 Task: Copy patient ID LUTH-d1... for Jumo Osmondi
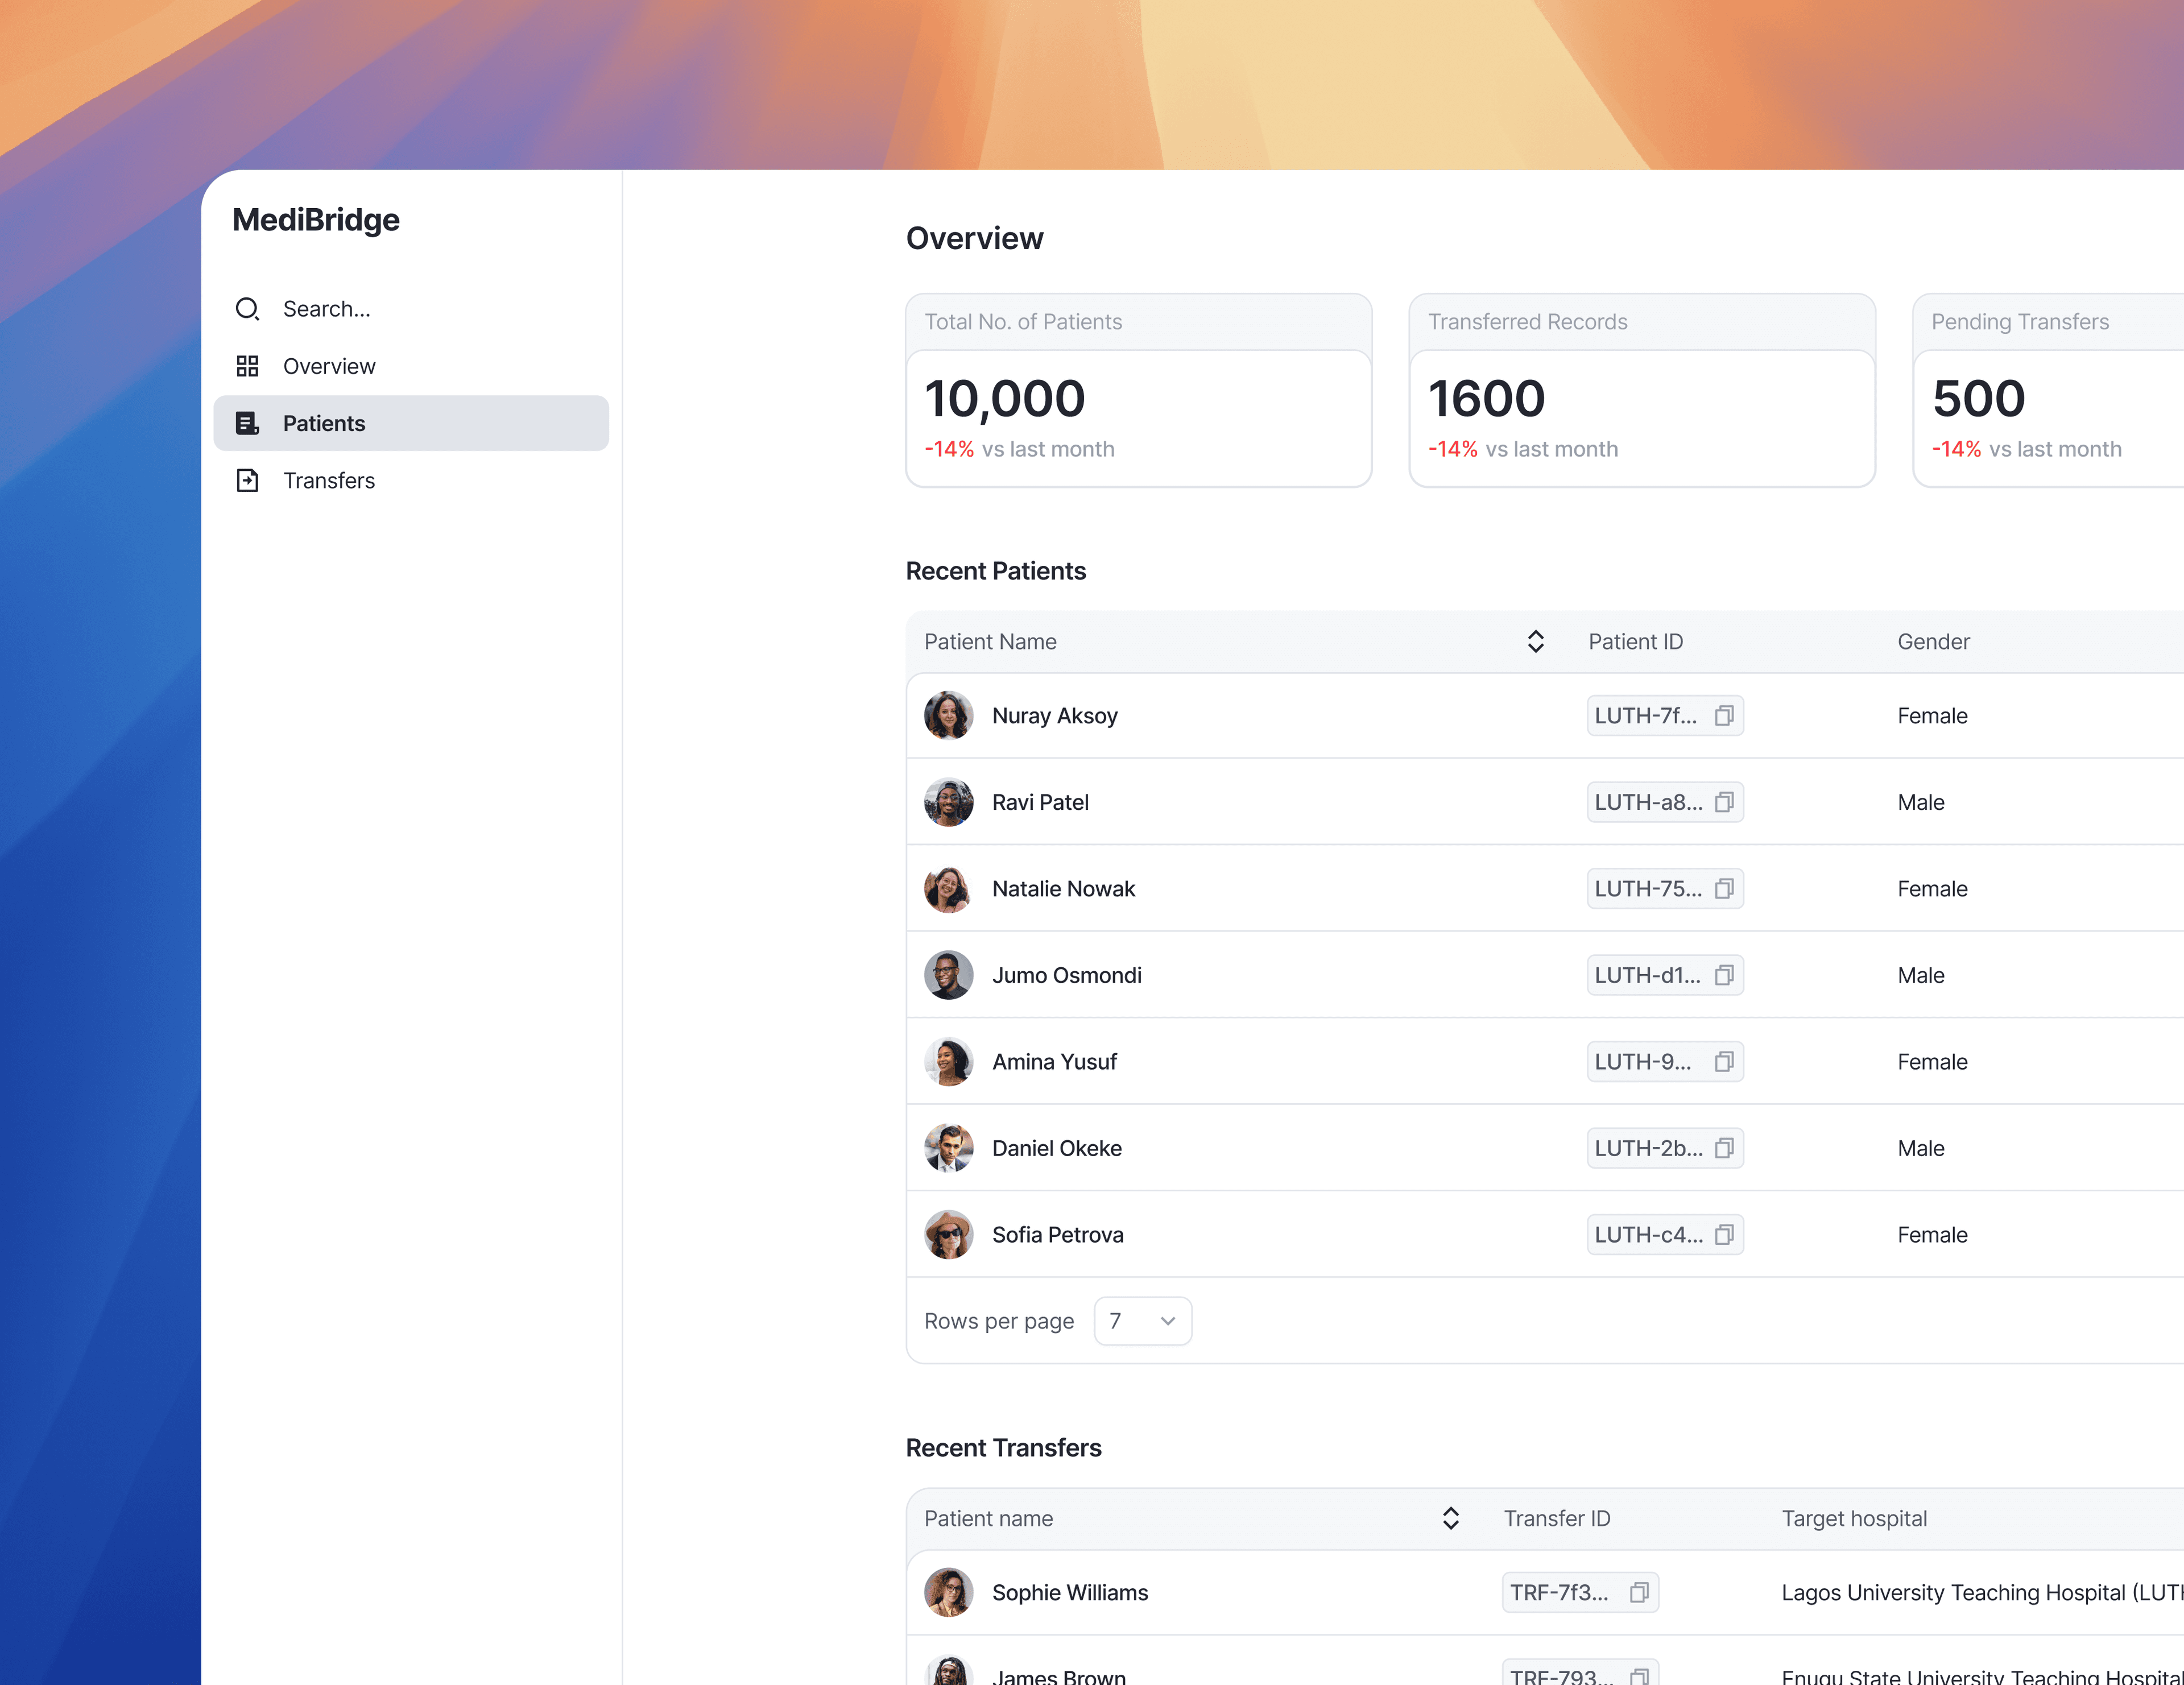(1724, 975)
